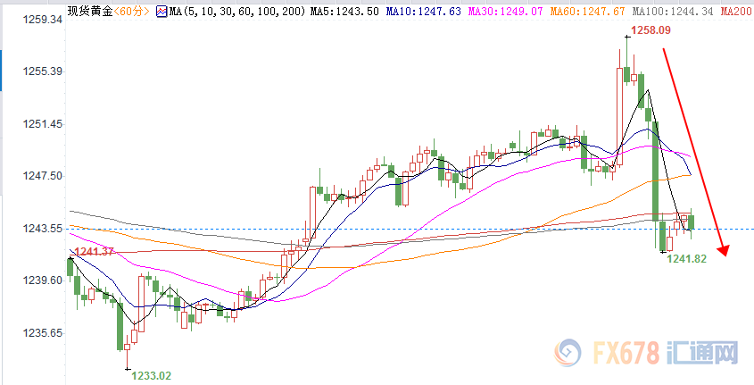Click the 1259.34 axis value
The image size is (754, 385).
click(42, 20)
